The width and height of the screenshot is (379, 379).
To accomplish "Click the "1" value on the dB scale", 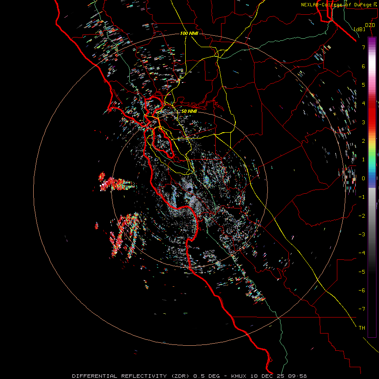I will point(363,160).
